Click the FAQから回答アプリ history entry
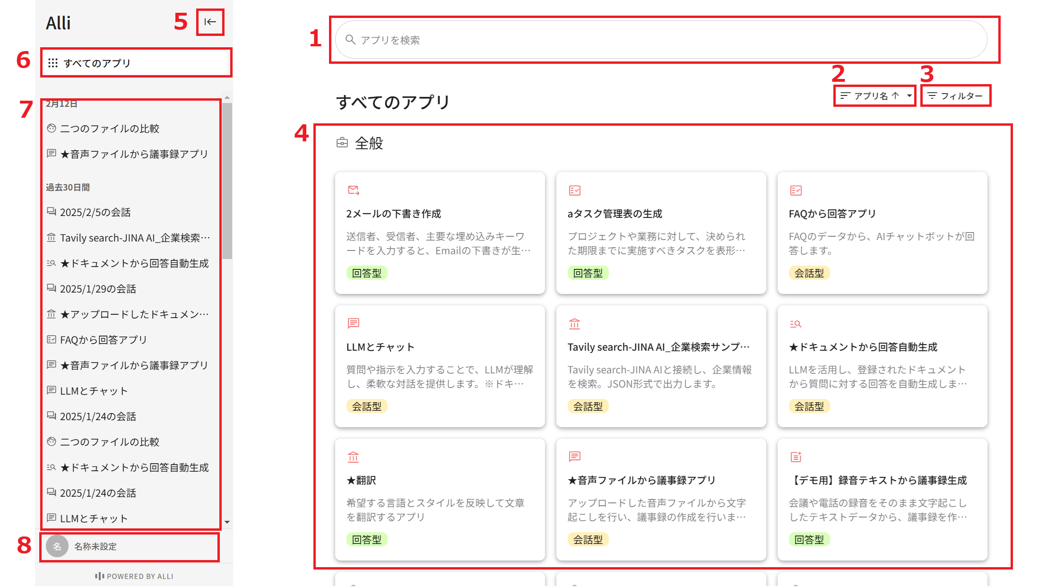 click(x=103, y=340)
